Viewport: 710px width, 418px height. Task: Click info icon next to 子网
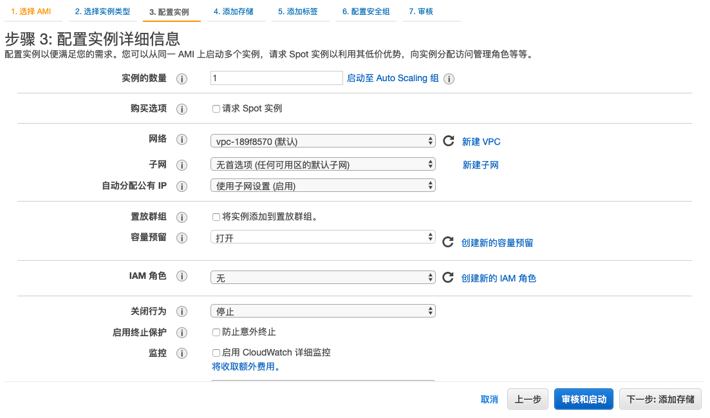coord(182,166)
